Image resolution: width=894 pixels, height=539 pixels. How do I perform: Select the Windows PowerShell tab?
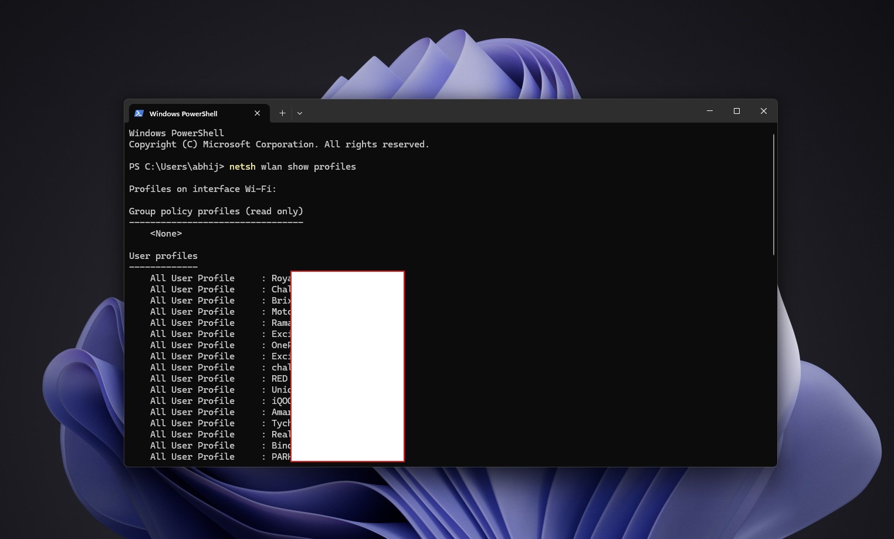point(199,113)
